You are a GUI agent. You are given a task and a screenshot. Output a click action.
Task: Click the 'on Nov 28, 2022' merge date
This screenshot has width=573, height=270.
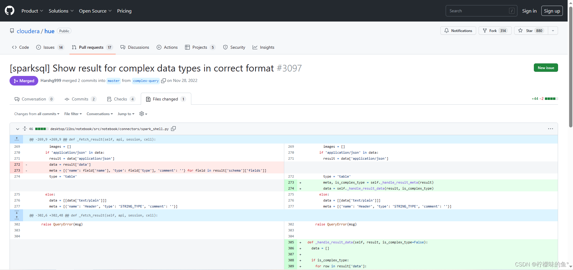click(x=182, y=80)
